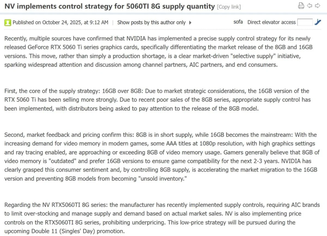Click the 'sofa' first-post label
The image size is (327, 236).
pos(238,22)
